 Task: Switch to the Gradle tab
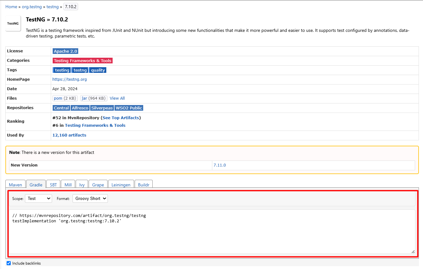click(x=36, y=184)
